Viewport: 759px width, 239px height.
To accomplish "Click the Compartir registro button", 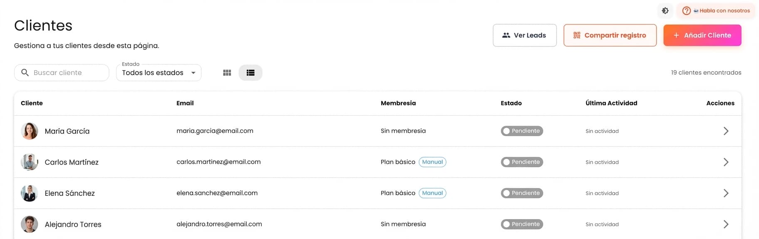I will pos(610,35).
